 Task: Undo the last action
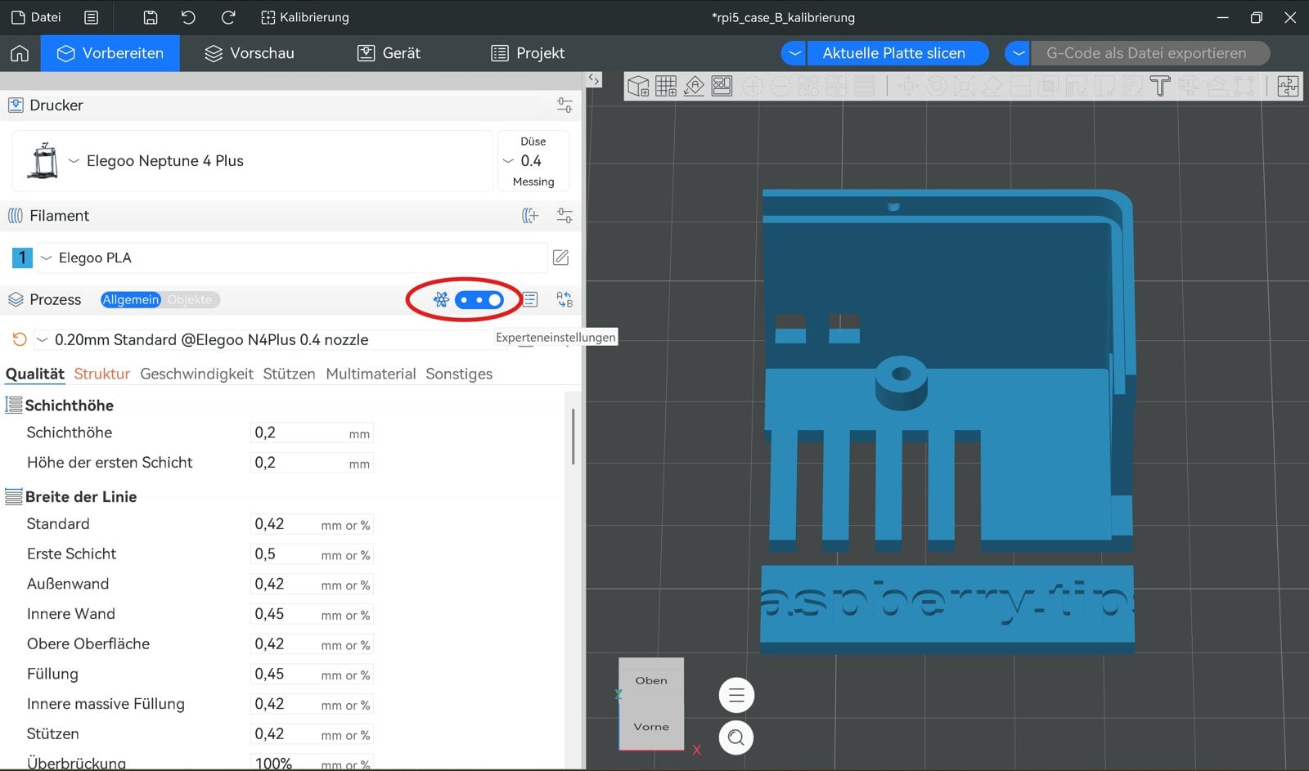click(188, 17)
